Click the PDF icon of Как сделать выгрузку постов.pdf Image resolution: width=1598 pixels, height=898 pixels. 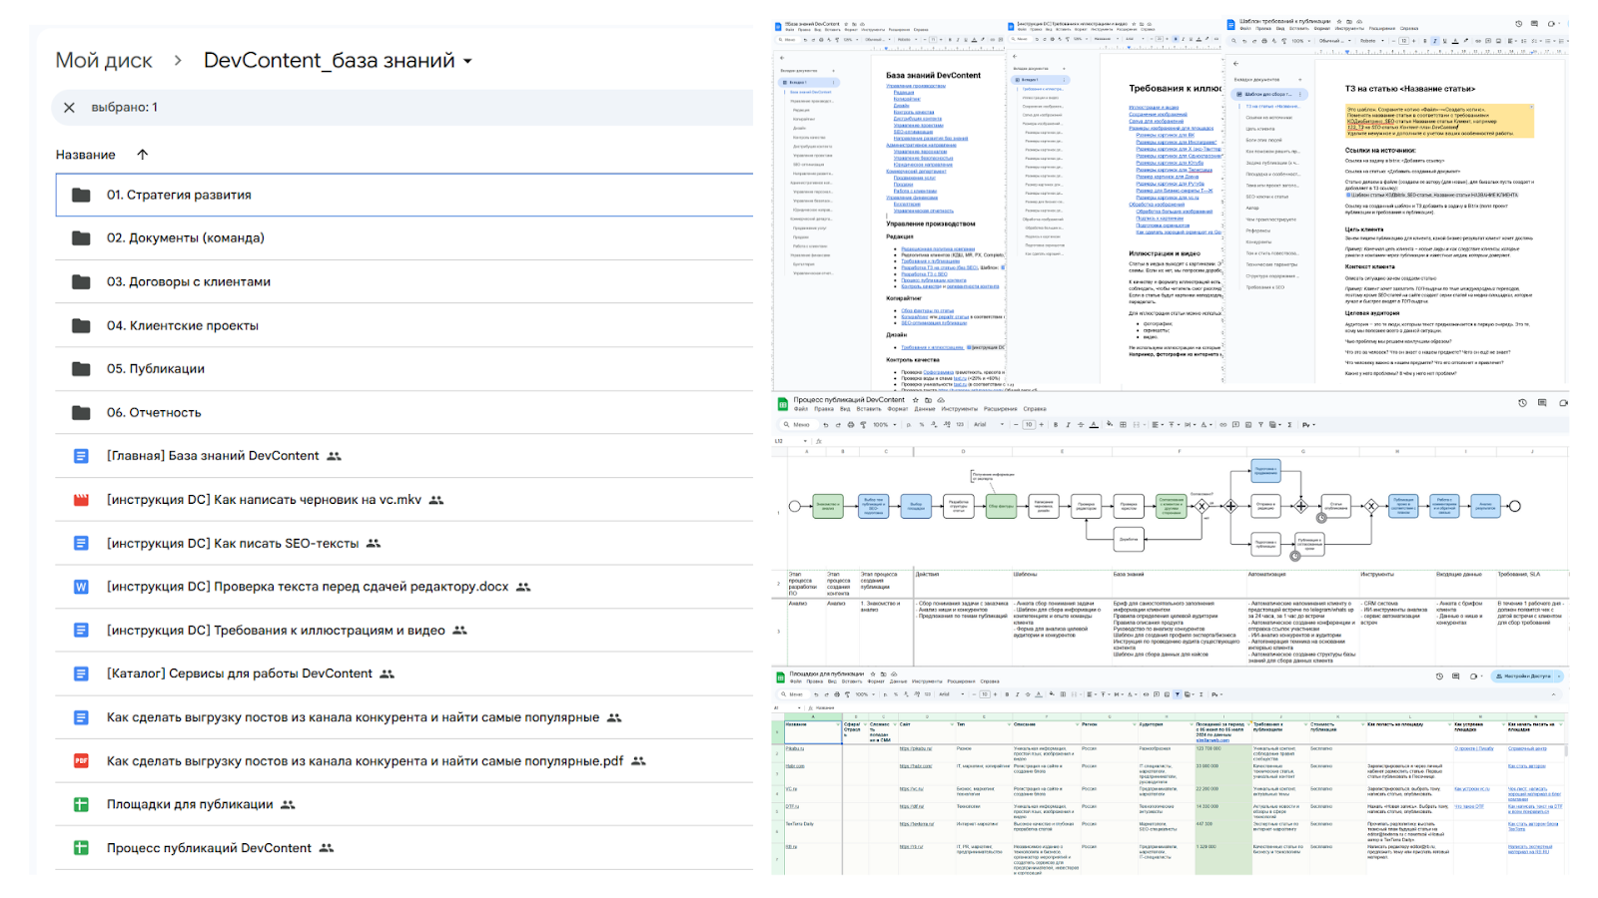81,761
